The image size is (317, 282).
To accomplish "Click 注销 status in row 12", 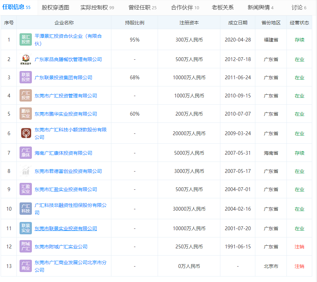I will [x=300, y=247].
